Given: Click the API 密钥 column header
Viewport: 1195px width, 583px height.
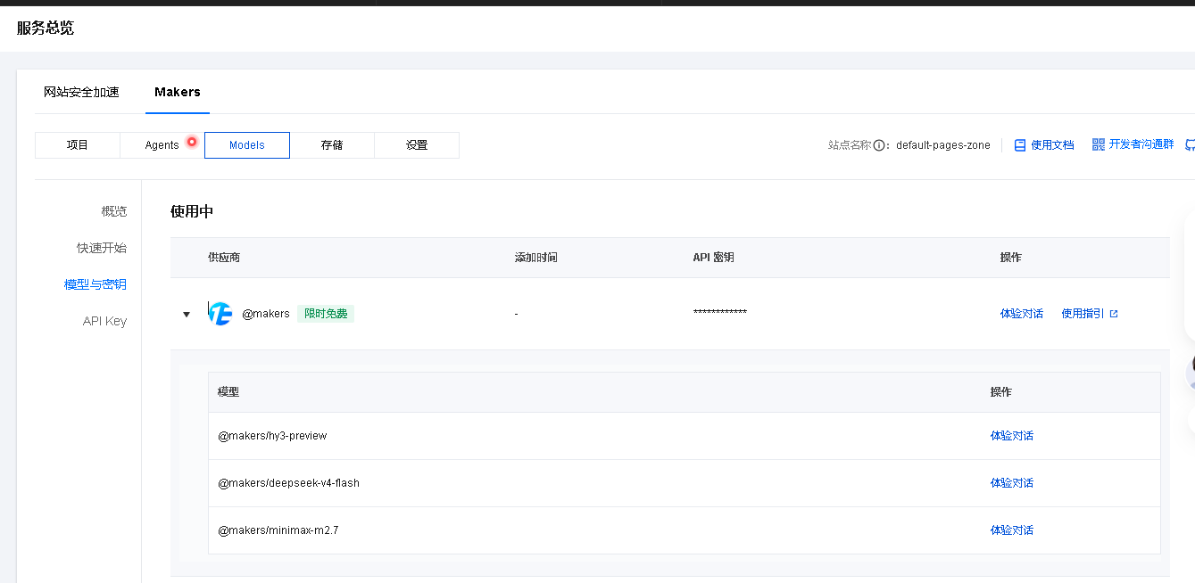Looking at the screenshot, I should 714,258.
